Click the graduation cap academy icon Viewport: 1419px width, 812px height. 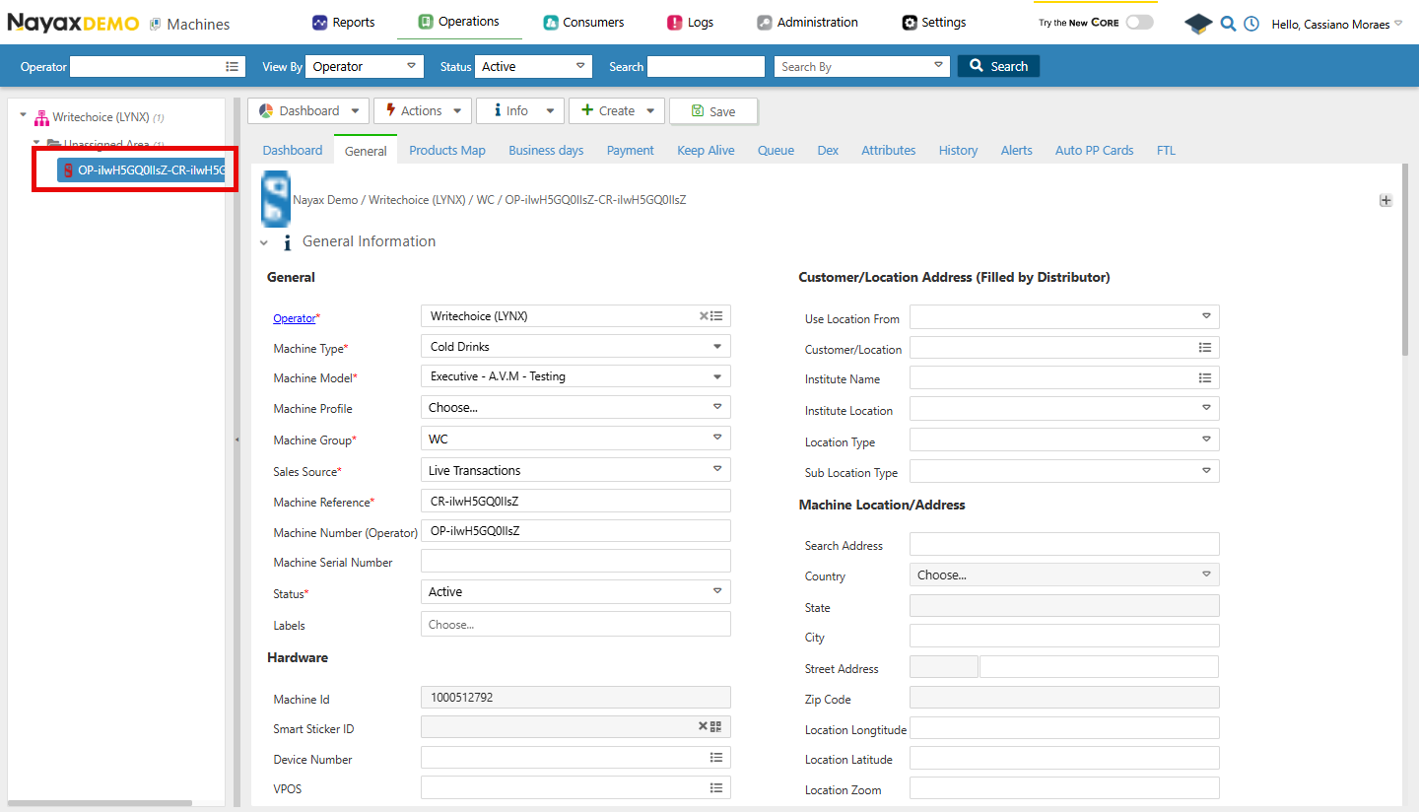(x=1198, y=24)
